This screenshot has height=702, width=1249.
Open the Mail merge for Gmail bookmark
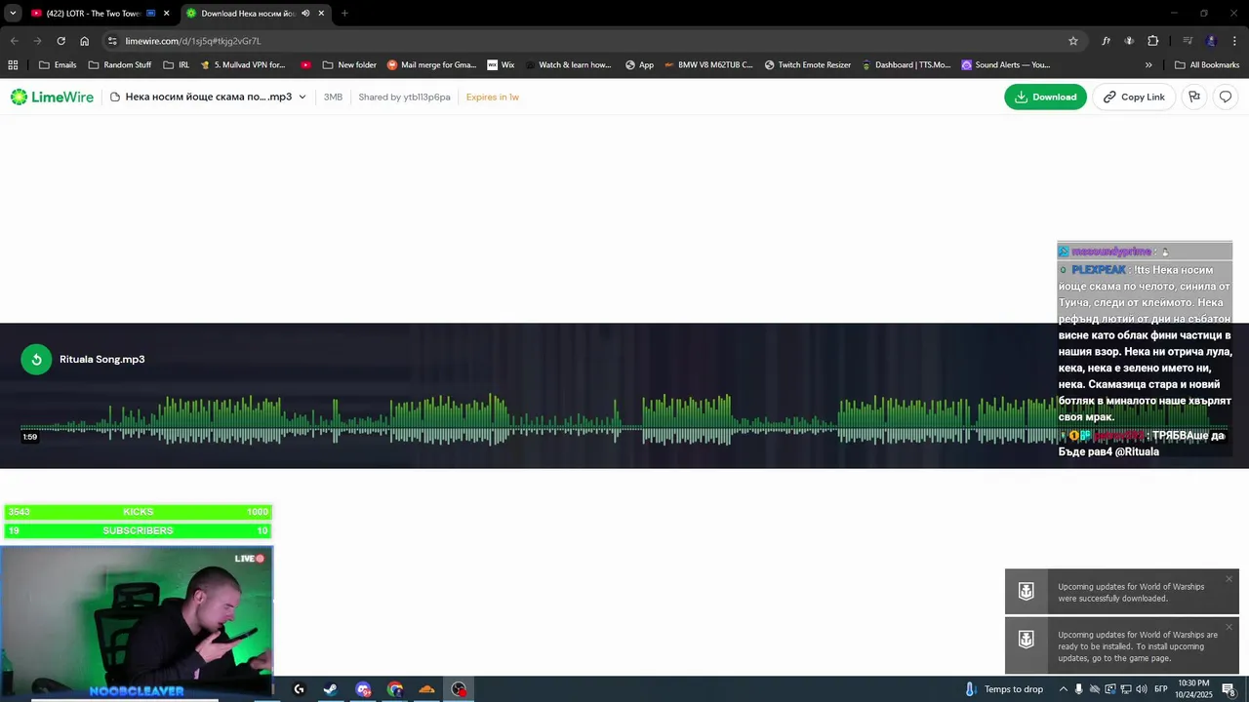[431, 65]
